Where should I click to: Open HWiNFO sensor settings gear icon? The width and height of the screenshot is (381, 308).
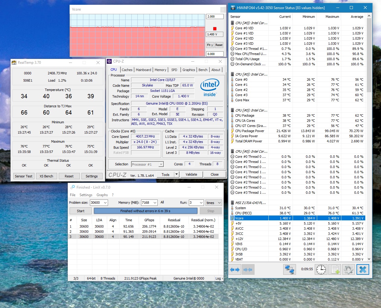pyautogui.click(x=349, y=269)
